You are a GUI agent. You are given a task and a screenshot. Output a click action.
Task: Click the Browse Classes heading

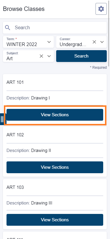coord(24,9)
